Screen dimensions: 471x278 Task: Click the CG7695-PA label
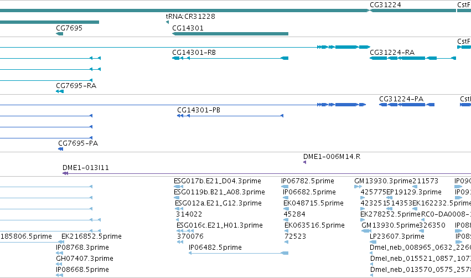78,143
